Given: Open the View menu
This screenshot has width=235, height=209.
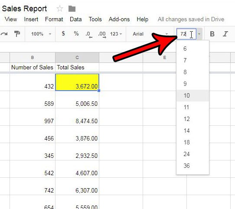Looking at the screenshot, I should (x=11, y=20).
